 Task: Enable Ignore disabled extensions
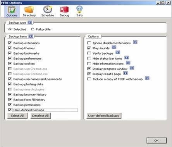click(89, 43)
